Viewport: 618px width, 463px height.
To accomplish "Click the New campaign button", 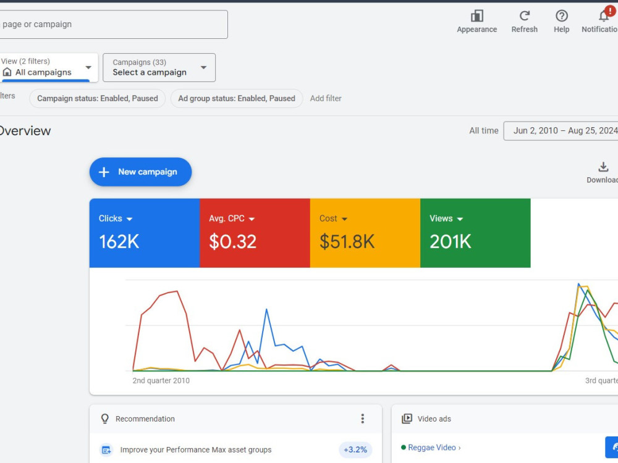I will pos(140,172).
